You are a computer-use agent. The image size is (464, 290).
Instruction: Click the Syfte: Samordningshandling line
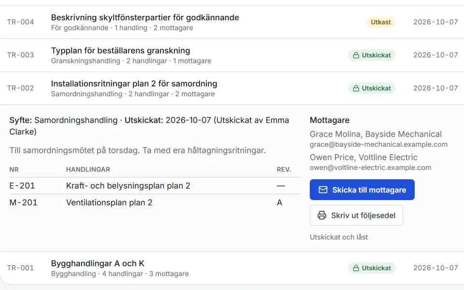(149, 126)
